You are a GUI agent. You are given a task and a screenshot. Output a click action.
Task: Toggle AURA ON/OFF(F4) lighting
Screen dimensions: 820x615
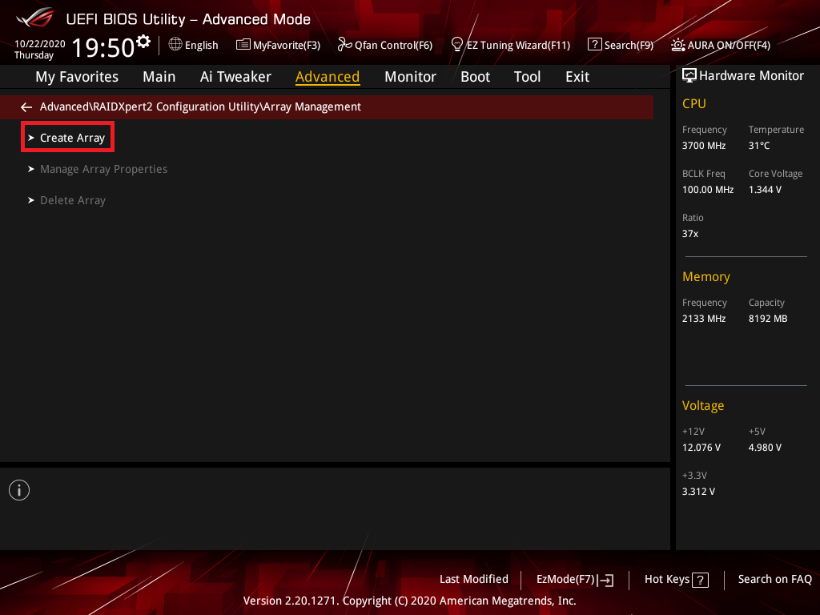721,45
